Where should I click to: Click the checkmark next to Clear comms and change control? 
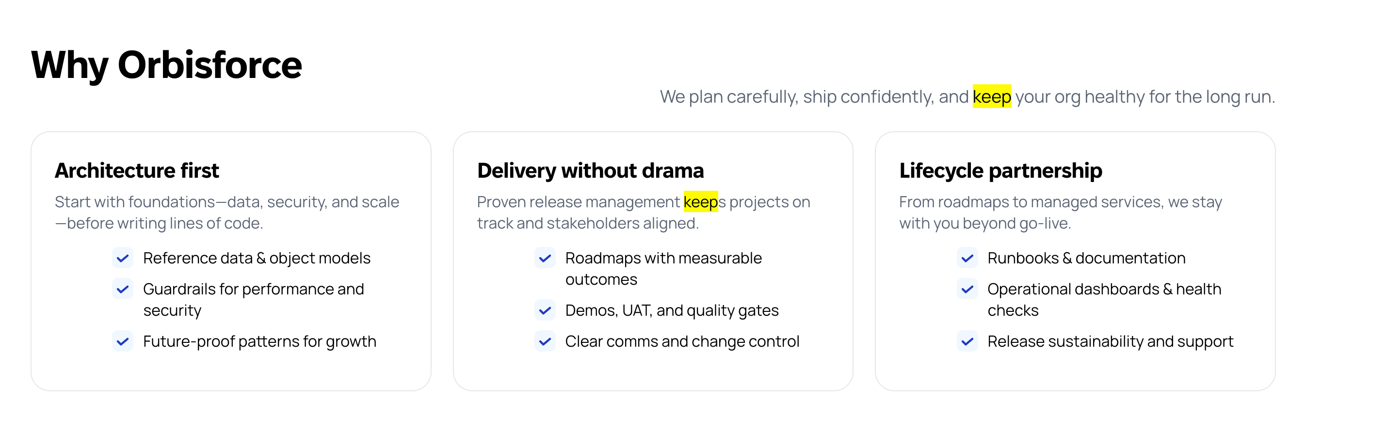pyautogui.click(x=545, y=342)
